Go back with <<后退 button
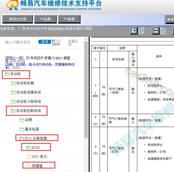 [45, 19]
